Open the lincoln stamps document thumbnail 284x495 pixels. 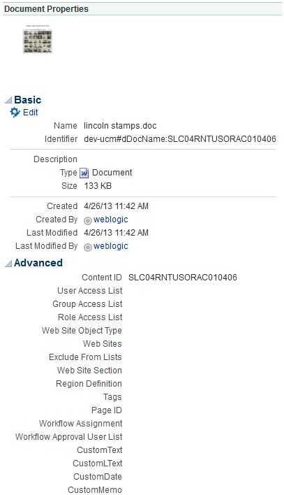point(38,39)
